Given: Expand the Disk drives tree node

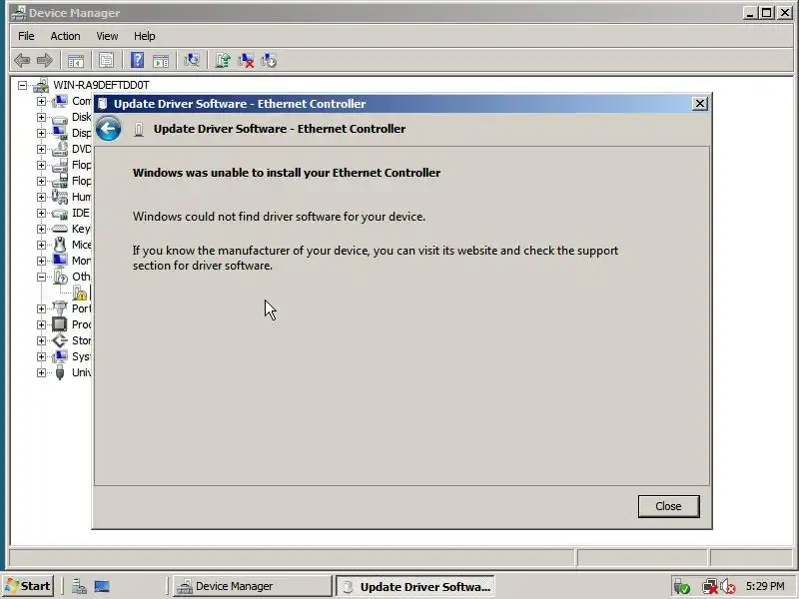Looking at the screenshot, I should [41, 117].
